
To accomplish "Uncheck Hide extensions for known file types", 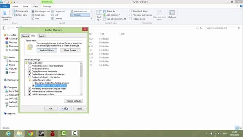I will [30, 91].
